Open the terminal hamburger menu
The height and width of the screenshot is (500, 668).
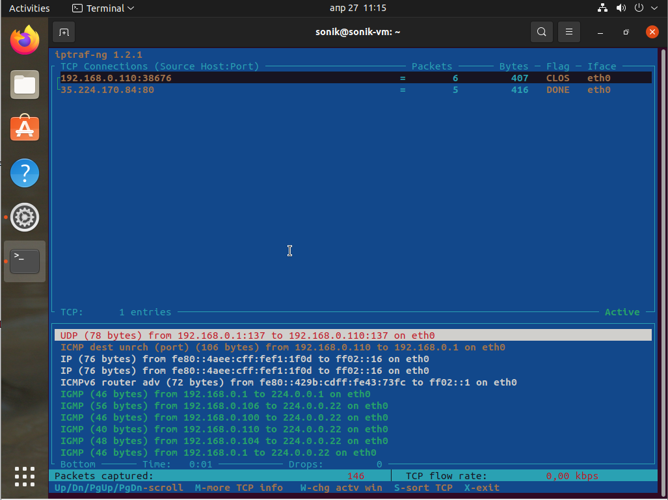568,32
